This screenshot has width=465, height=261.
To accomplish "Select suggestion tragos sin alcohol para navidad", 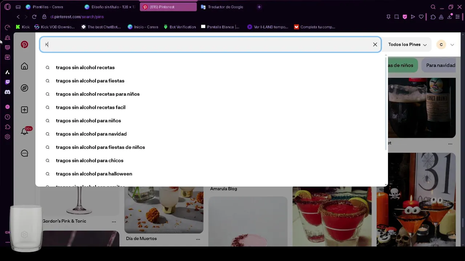I will pos(91,134).
